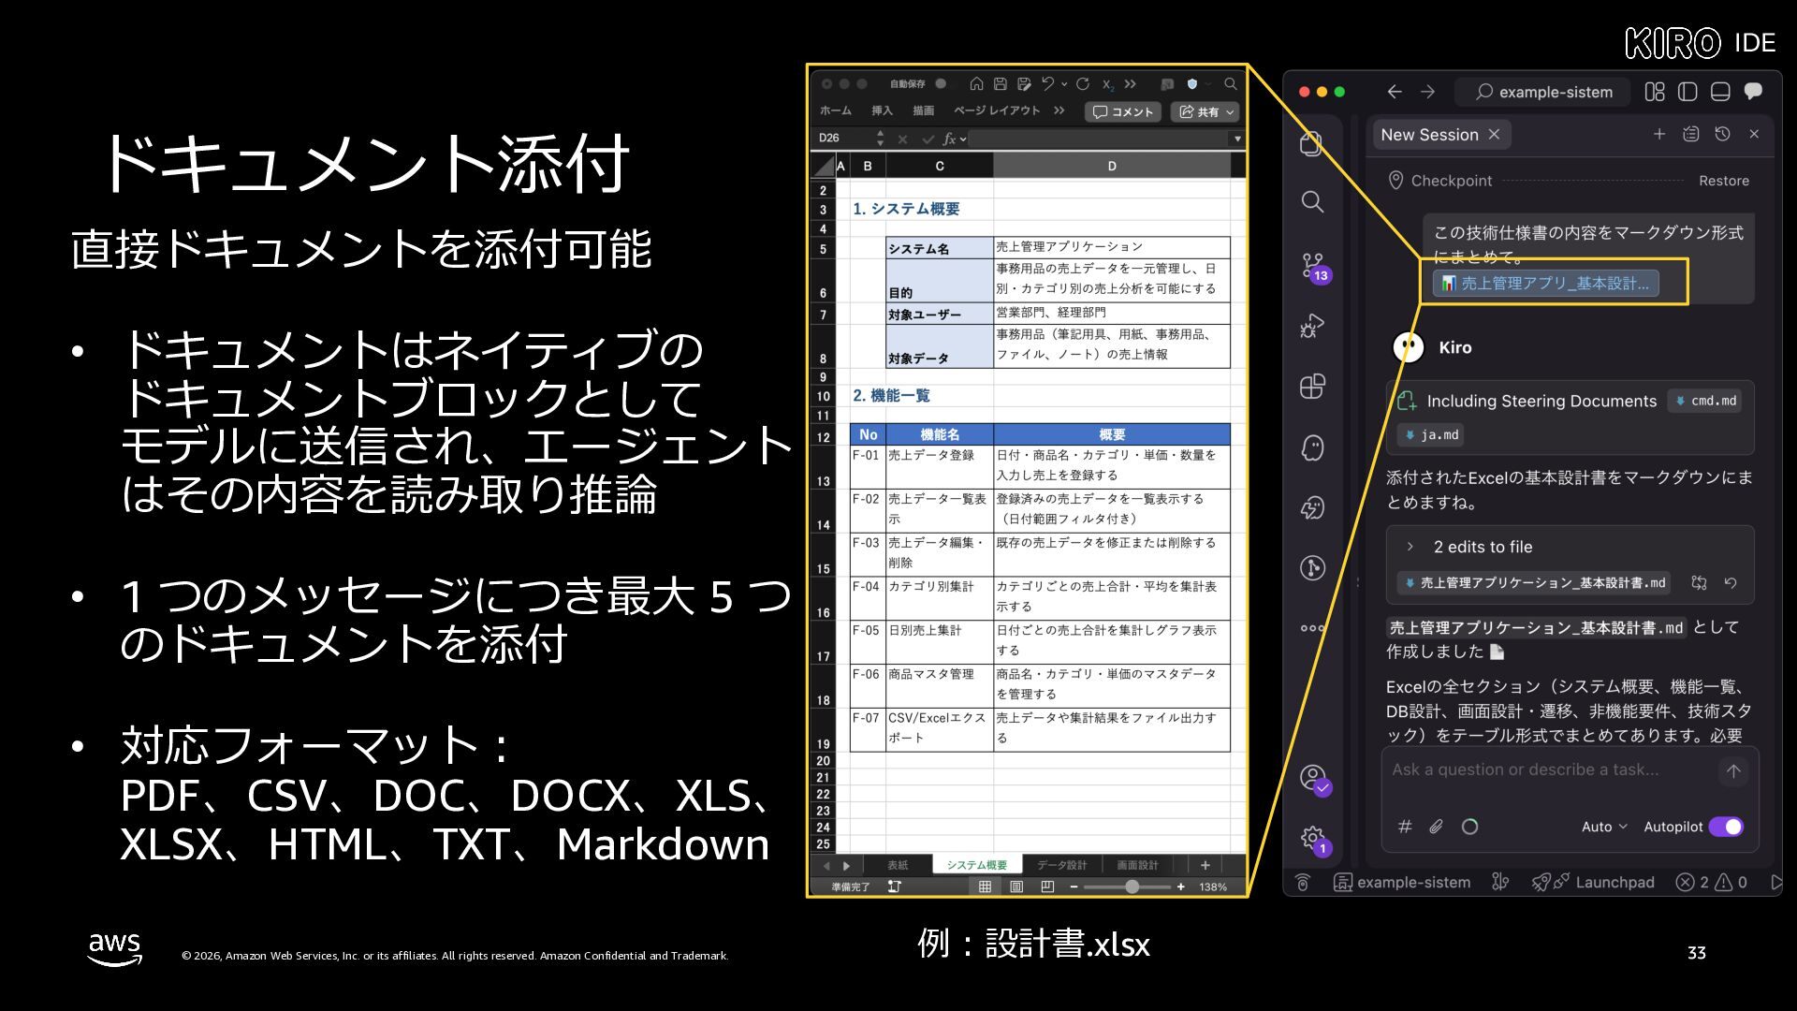Open the Excel Share button dropdown arrow
Screen dimensions: 1797x1011
tap(1230, 112)
